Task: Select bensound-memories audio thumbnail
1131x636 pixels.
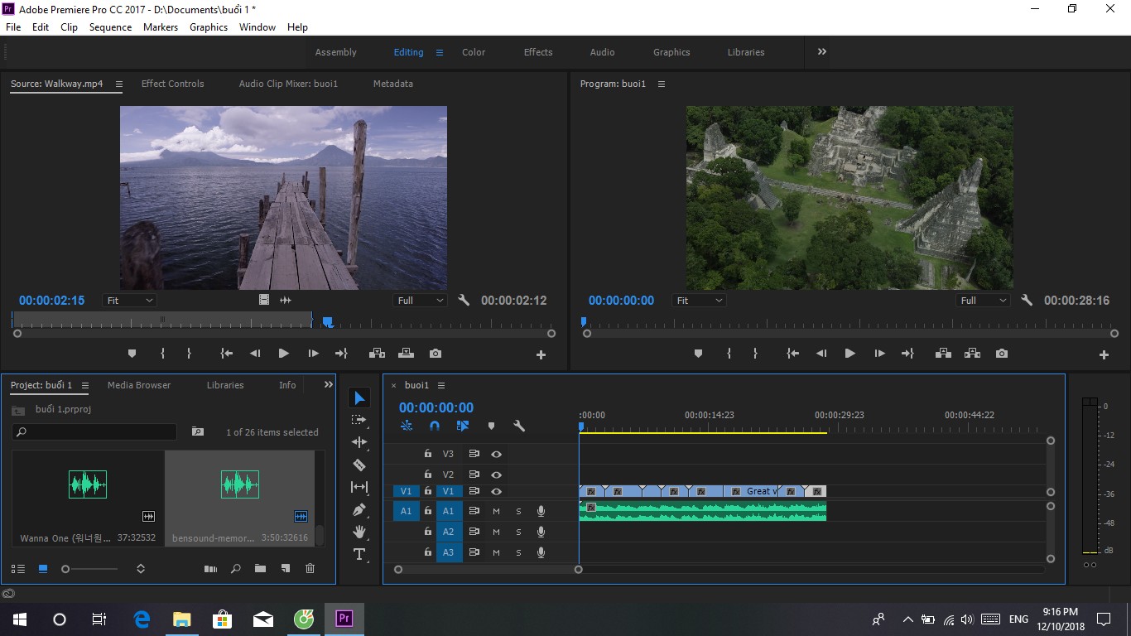Action: tap(240, 484)
